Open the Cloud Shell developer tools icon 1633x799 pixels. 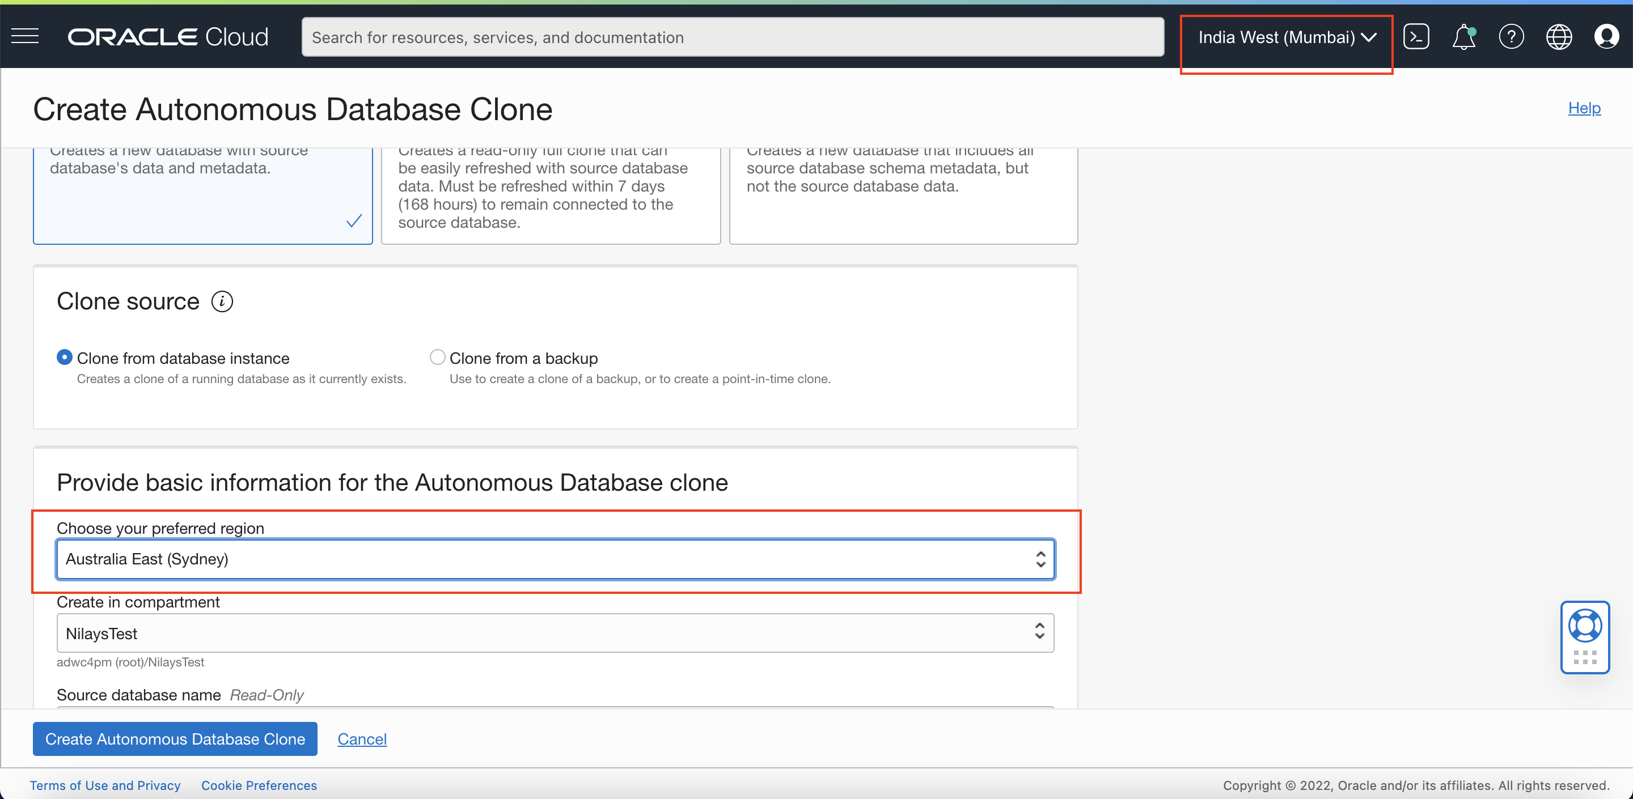tap(1416, 37)
